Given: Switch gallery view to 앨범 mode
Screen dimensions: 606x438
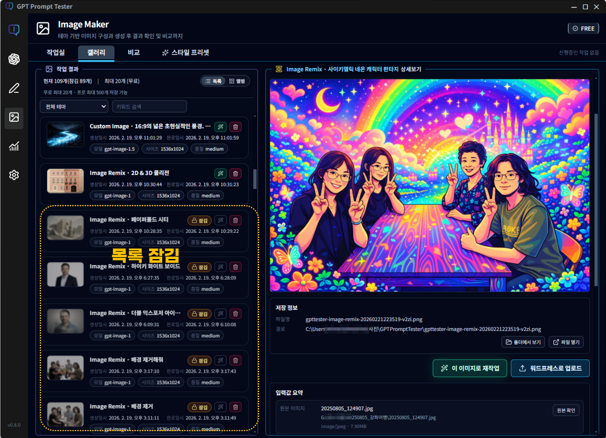Looking at the screenshot, I should [x=235, y=81].
